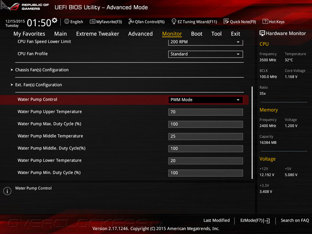Open the Boot tab
Viewport: 312px width, 234px height.
(x=197, y=34)
